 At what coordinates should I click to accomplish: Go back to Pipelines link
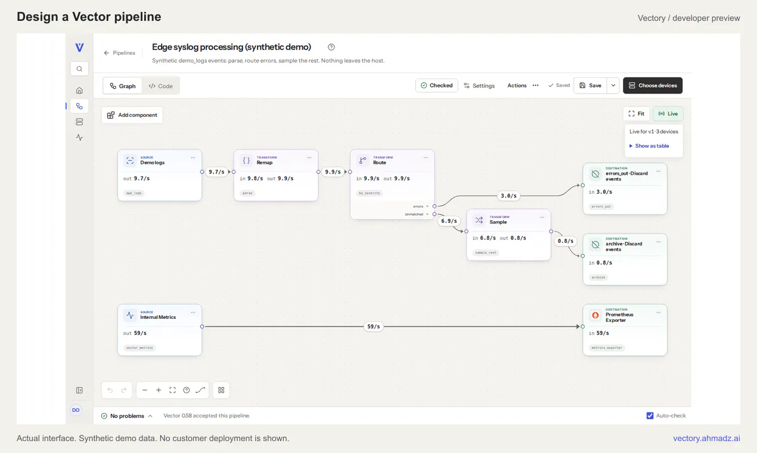119,53
